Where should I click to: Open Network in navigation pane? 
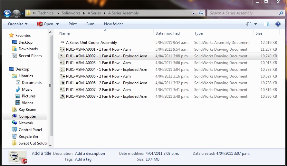(23, 123)
